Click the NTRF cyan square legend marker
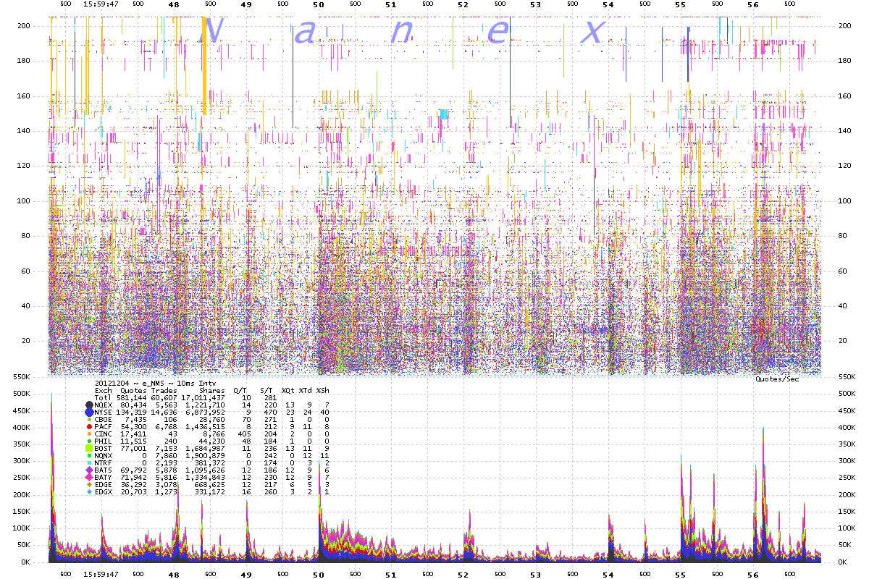 (89, 464)
